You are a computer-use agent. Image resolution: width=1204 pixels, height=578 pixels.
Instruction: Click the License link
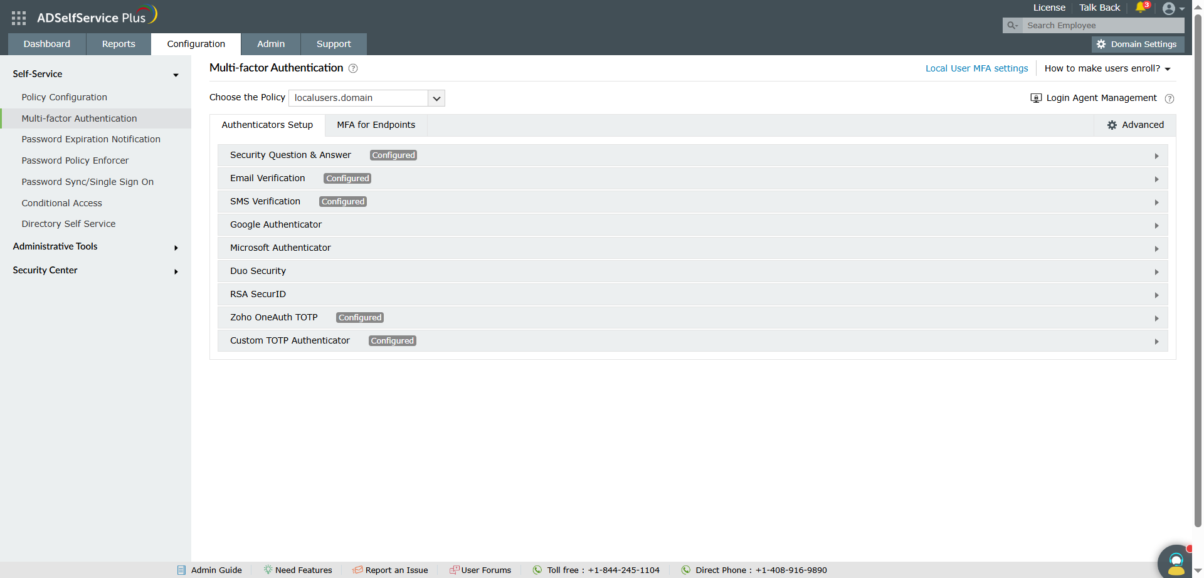[x=1049, y=8]
